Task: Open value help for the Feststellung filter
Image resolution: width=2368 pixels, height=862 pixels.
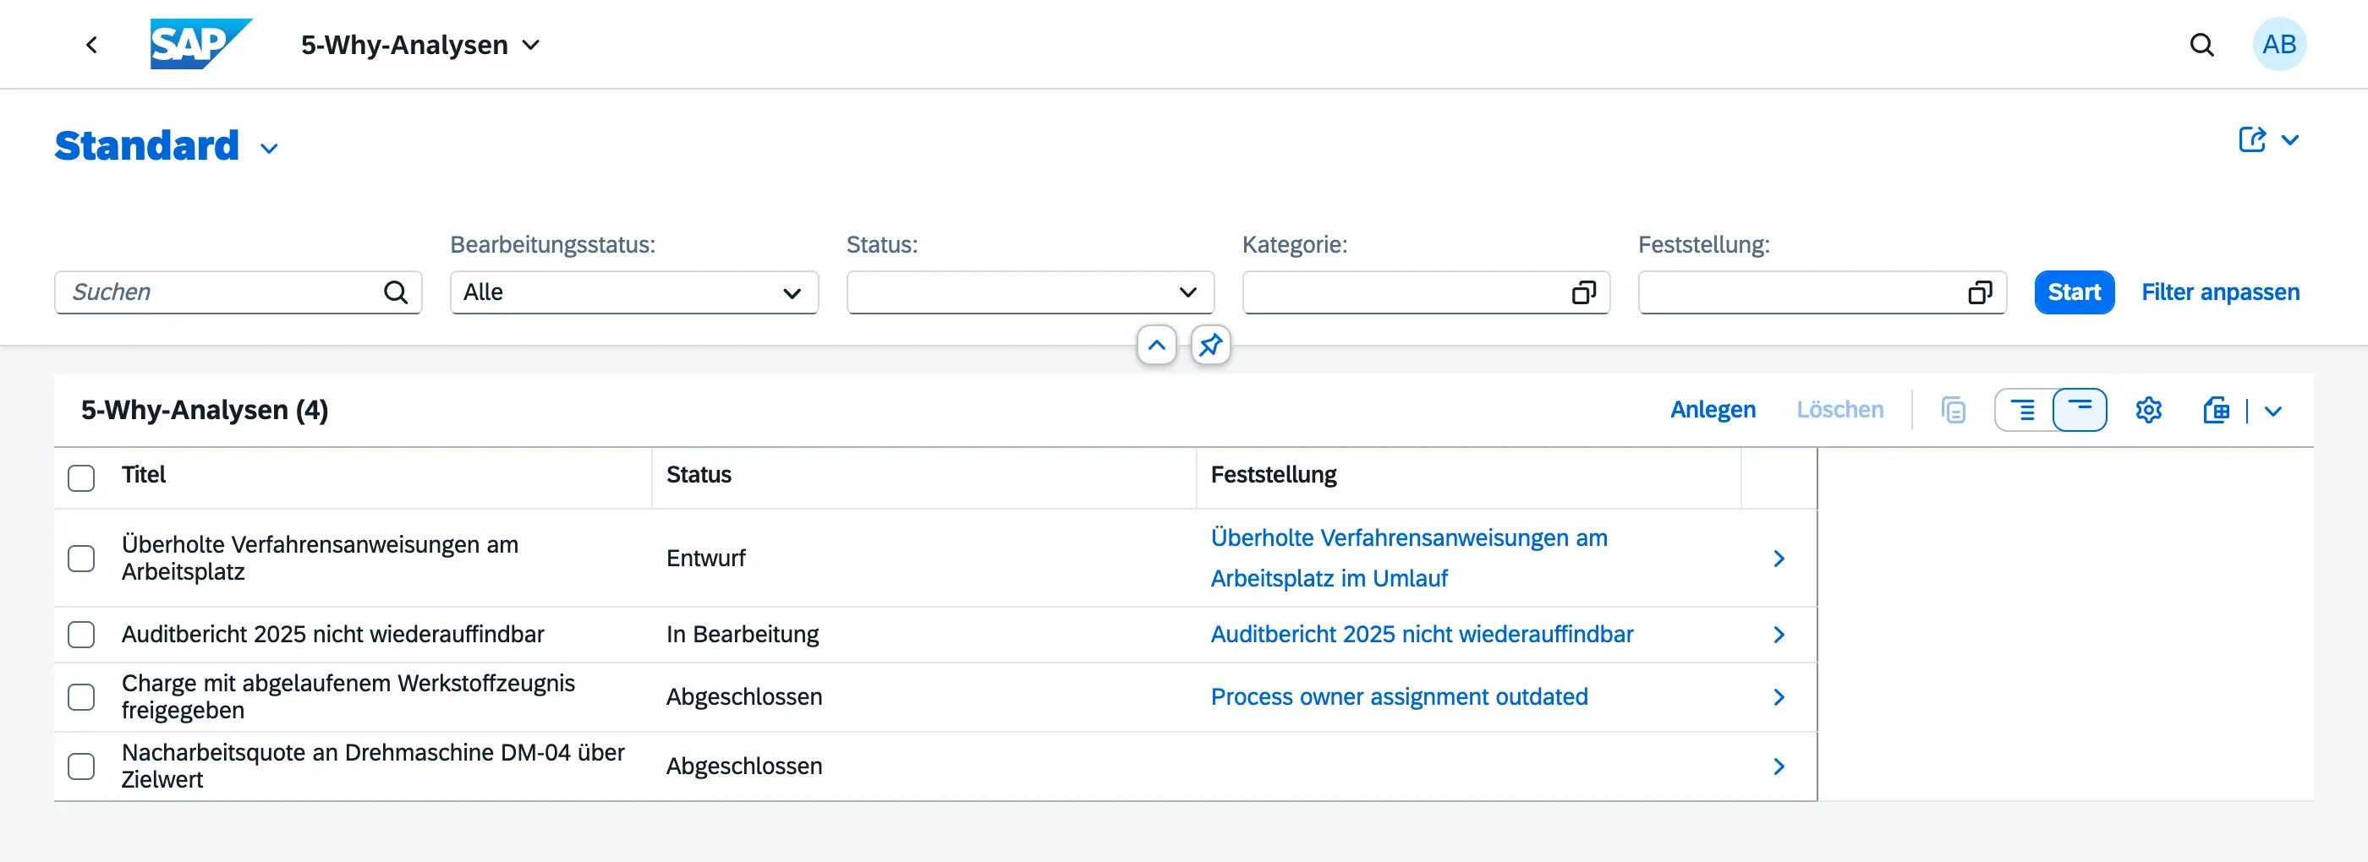Action: [x=1979, y=292]
